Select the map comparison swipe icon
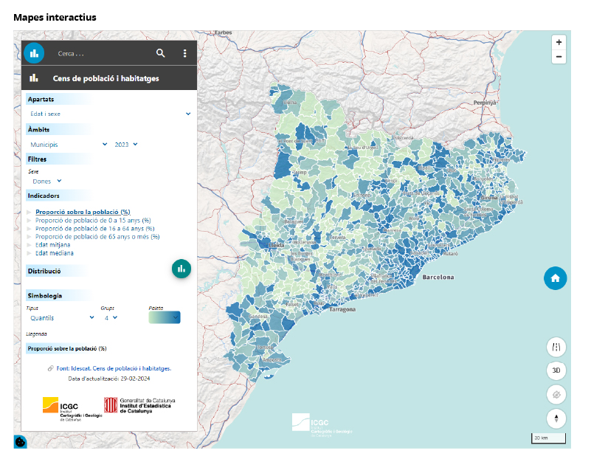591x462 pixels. [556, 347]
